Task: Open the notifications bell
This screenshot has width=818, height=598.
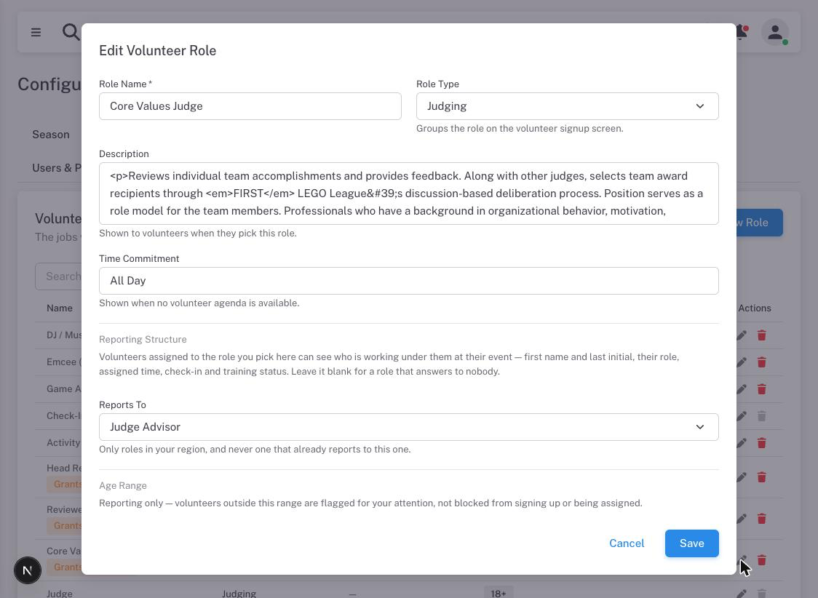Action: (742, 32)
